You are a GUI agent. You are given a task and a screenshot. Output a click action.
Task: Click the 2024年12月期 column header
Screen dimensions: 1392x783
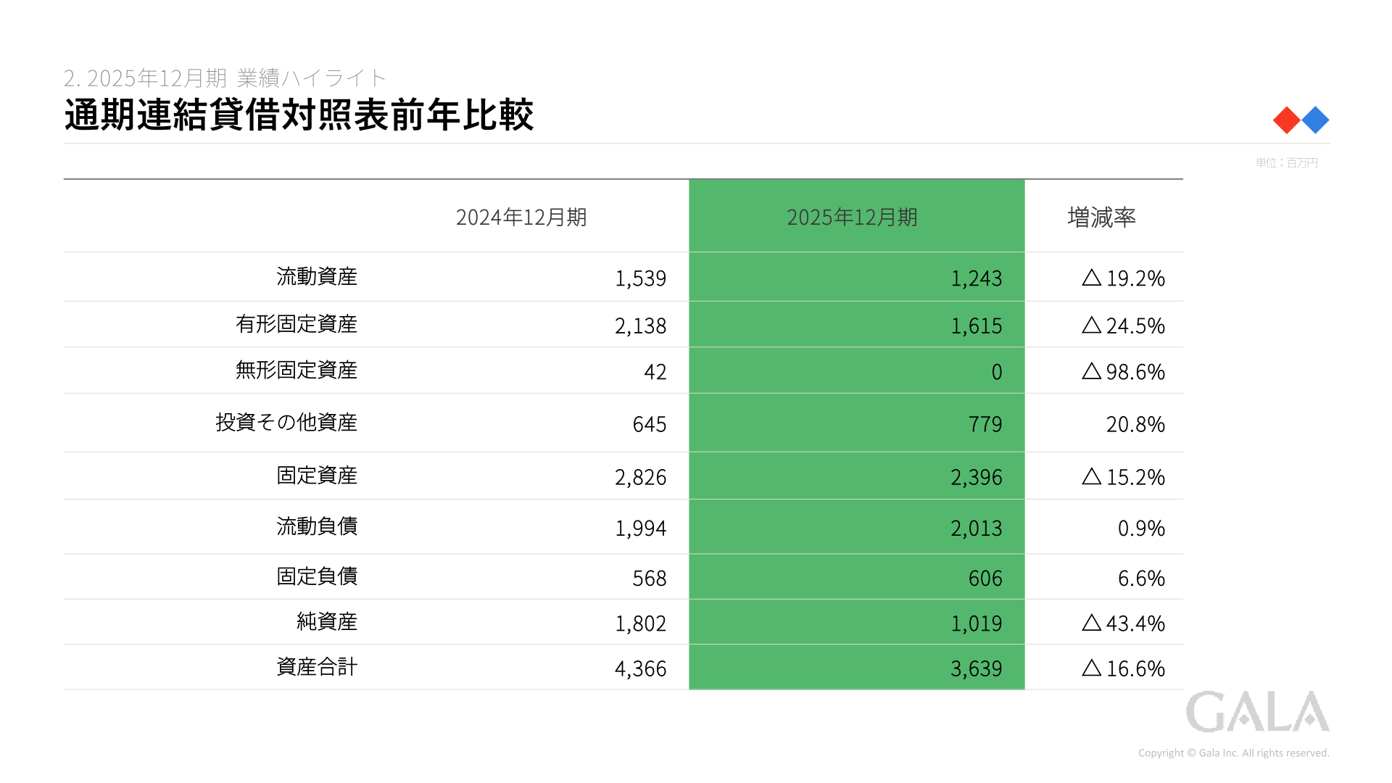521,217
